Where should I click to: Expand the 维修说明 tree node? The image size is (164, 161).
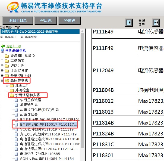click(2, 66)
